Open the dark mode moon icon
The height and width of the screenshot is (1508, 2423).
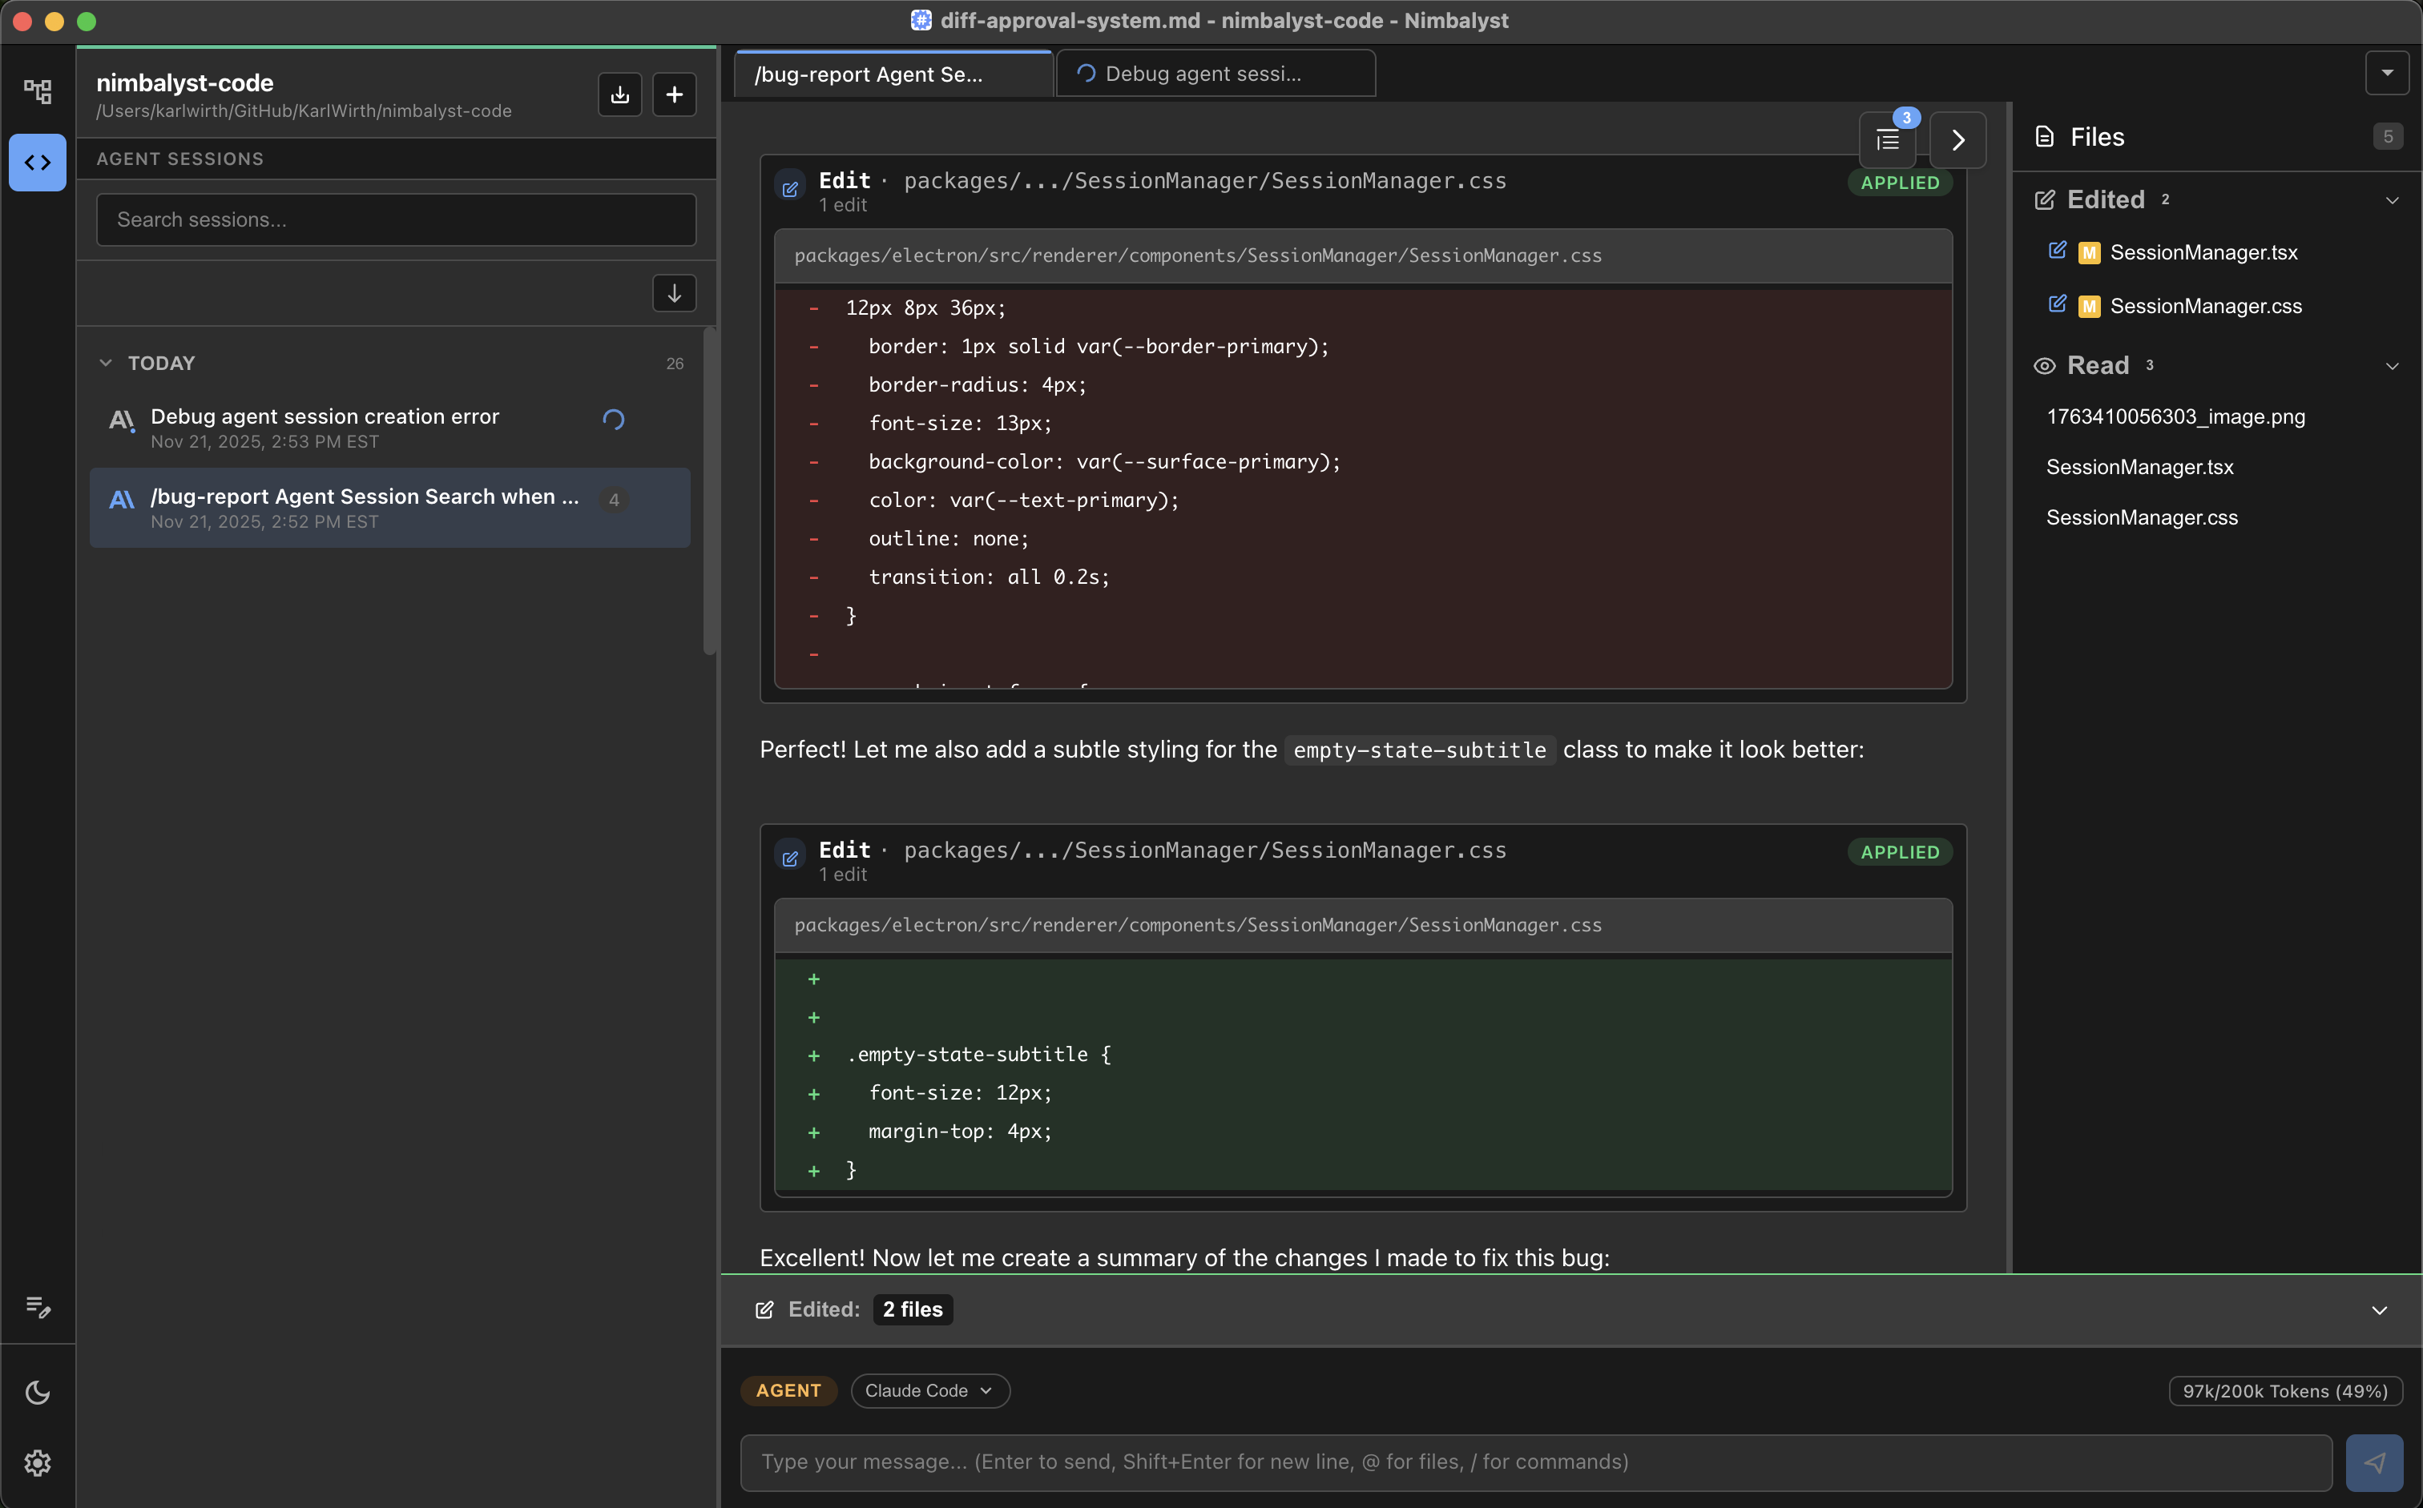[x=37, y=1393]
